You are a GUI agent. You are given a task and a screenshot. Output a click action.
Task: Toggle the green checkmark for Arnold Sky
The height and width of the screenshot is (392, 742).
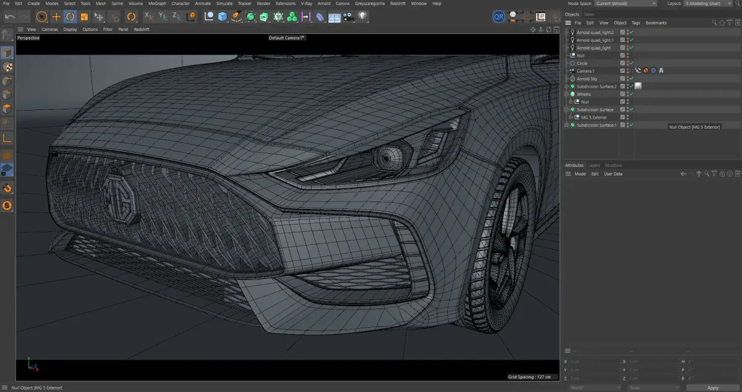[631, 79]
